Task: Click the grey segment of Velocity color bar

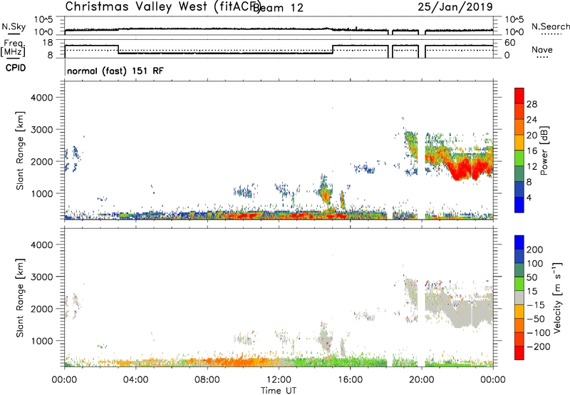Action: [x=519, y=297]
